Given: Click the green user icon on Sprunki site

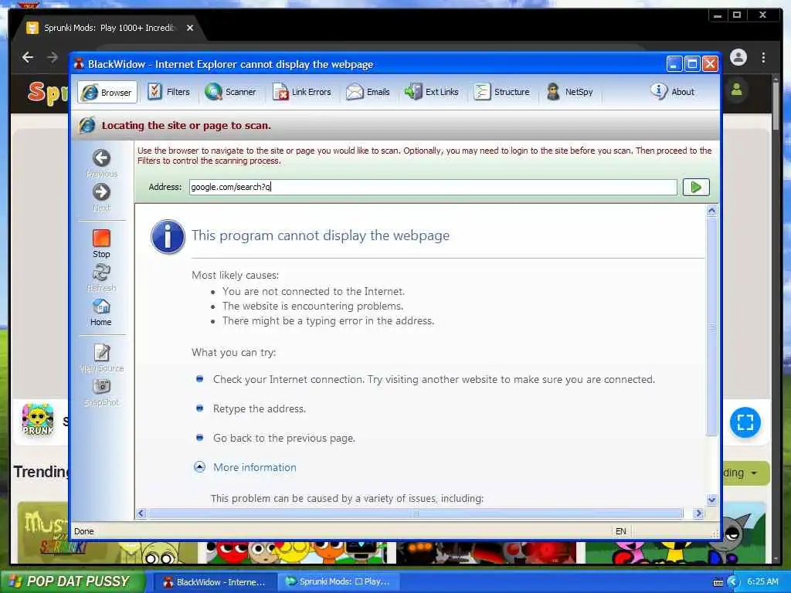Looking at the screenshot, I should pyautogui.click(x=736, y=90).
